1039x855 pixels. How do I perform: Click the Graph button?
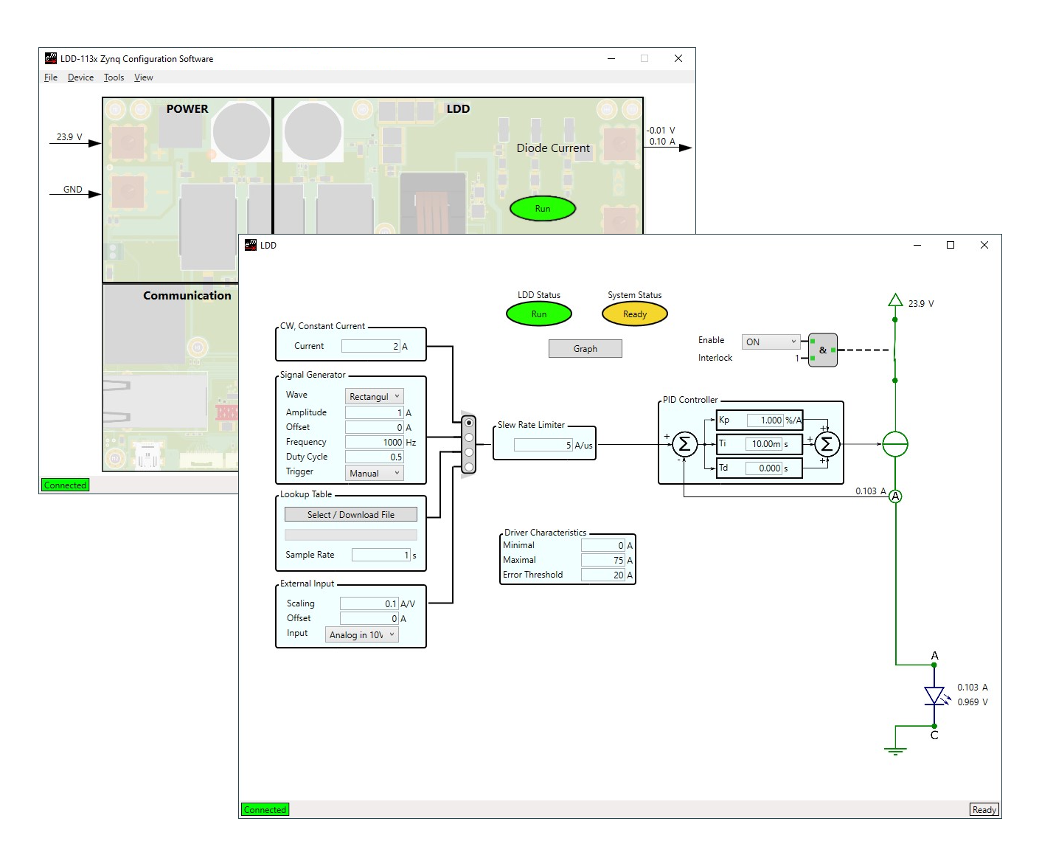click(x=585, y=348)
